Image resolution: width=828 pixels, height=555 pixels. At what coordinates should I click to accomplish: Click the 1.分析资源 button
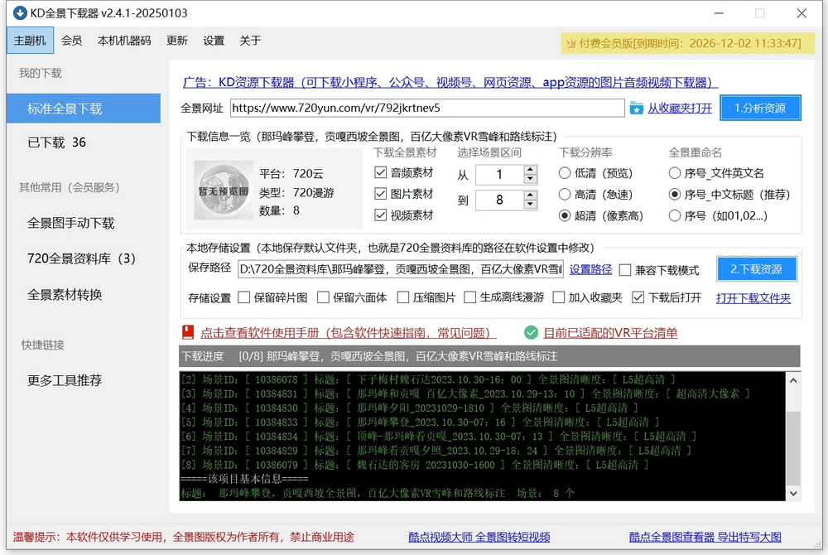[x=760, y=108]
